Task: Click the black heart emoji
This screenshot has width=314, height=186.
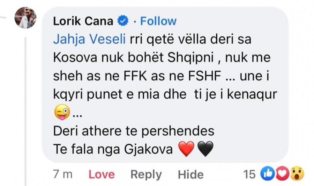Action: point(205,149)
